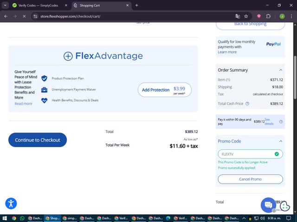Click Add Protection $3.99 per week
This screenshot has height=222, width=297.
[165, 90]
